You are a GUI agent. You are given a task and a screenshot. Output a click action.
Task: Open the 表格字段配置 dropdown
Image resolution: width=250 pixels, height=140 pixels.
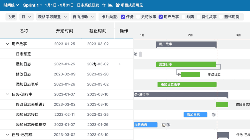click(x=52, y=17)
